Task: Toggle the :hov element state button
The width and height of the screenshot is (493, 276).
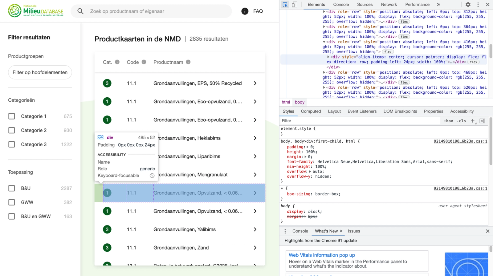Action: tap(449, 121)
